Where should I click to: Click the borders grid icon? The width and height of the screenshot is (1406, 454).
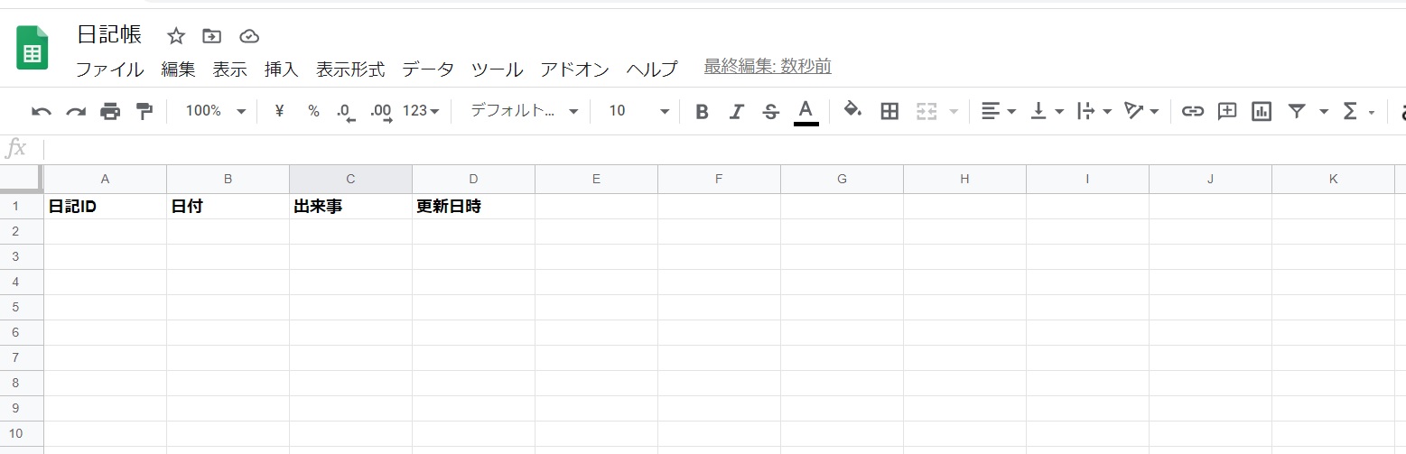(x=889, y=111)
